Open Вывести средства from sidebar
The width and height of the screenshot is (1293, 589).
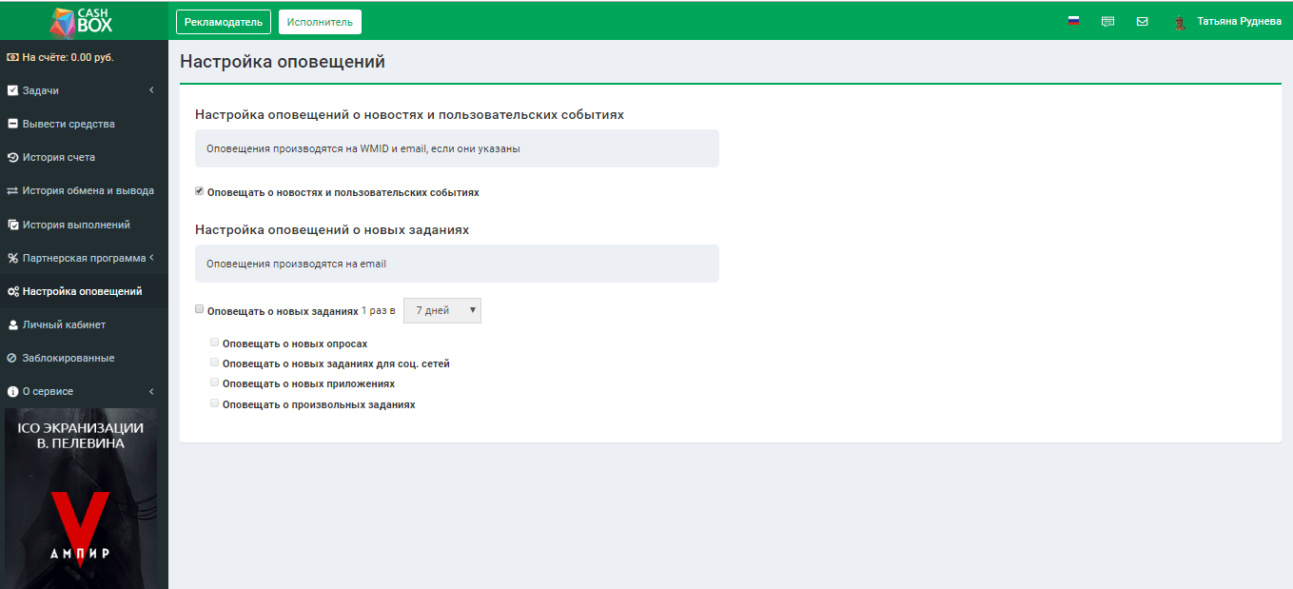[x=67, y=123]
